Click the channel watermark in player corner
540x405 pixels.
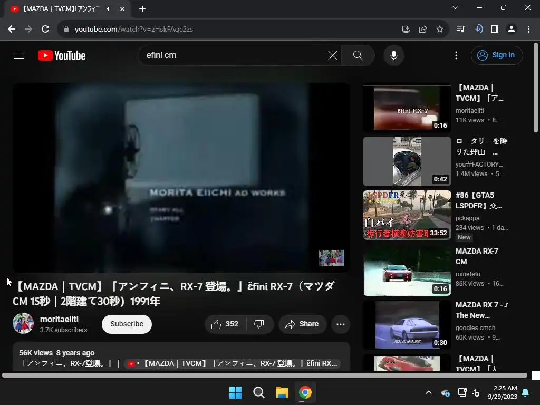331,258
